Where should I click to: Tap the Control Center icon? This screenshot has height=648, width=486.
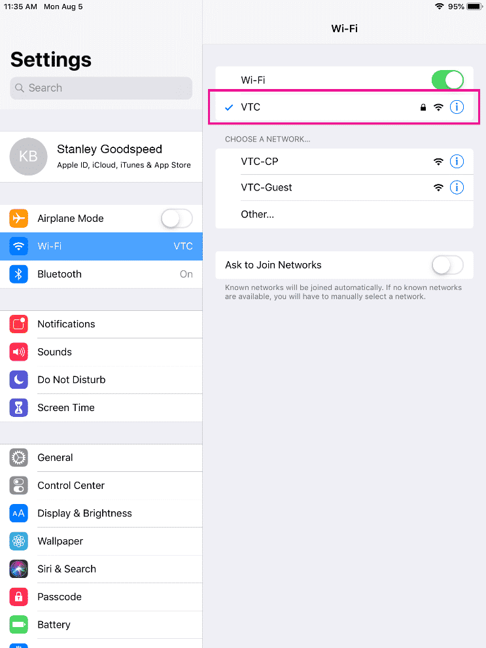pos(18,486)
